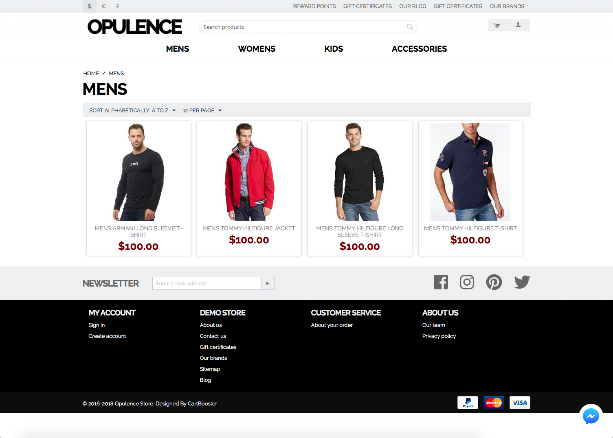Click the search magnifier icon

[410, 27]
